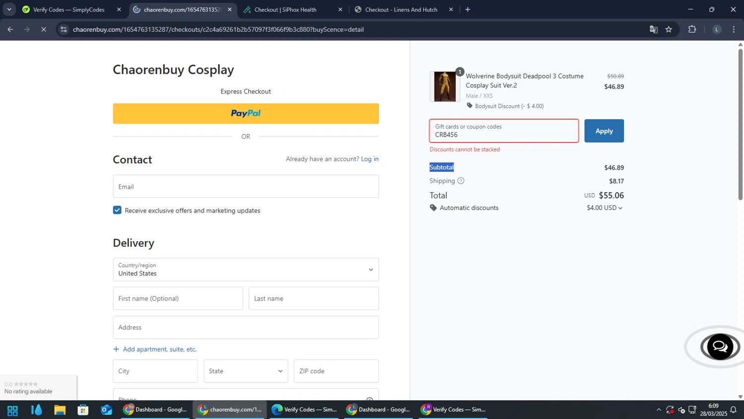Screen dimensions: 744x419
Task: Click the Total amount $55.06
Action: tap(611, 196)
